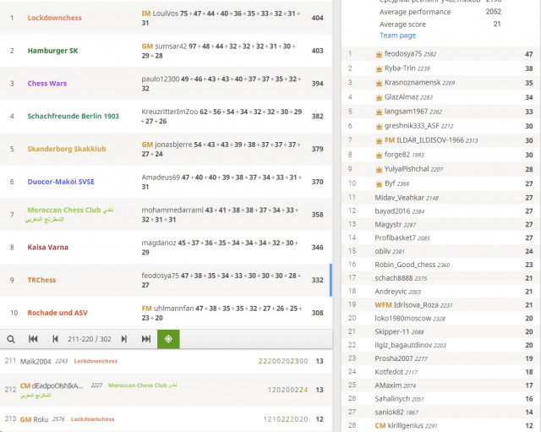Screen dimensions: 541x432
Task: Select TRChess team row
Action: [x=166, y=280]
